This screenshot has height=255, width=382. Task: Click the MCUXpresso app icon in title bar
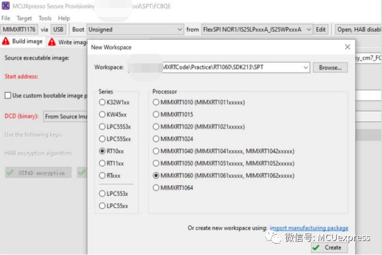point(6,6)
